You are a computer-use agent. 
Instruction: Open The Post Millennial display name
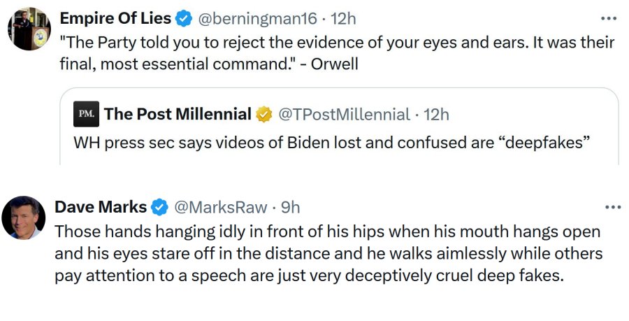(x=178, y=113)
